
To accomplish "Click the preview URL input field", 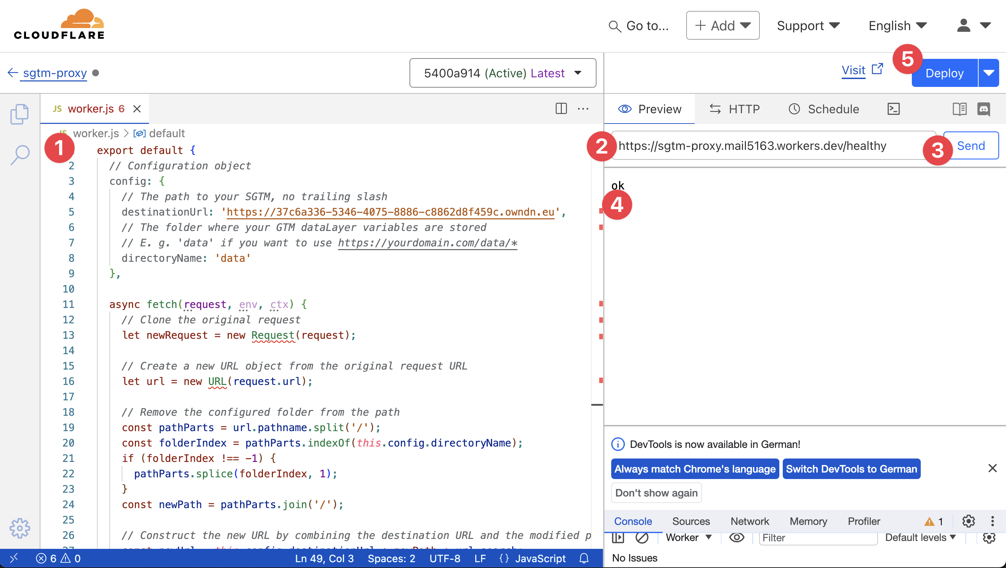I will click(x=765, y=146).
